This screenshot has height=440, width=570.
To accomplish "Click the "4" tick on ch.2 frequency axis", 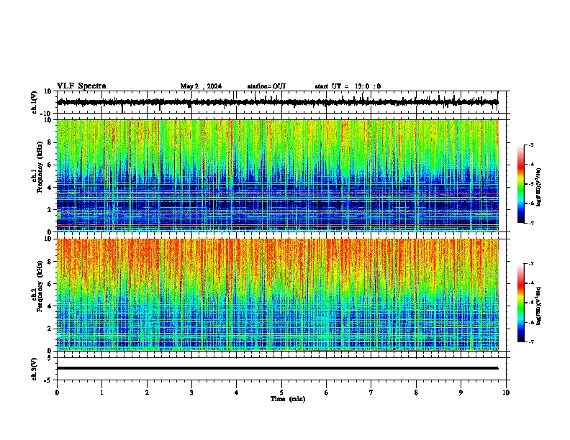I will (x=50, y=306).
